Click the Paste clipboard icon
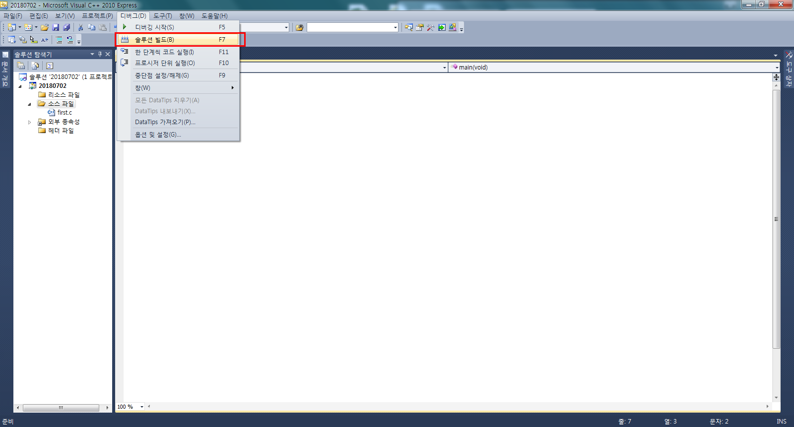Screen dimensions: 794x427 point(103,27)
